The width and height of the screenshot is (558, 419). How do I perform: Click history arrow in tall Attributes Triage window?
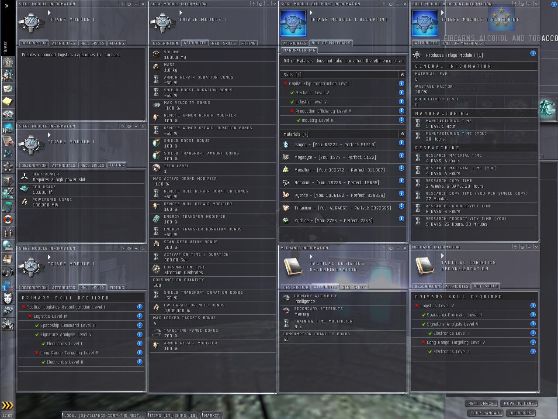[x=180, y=13]
